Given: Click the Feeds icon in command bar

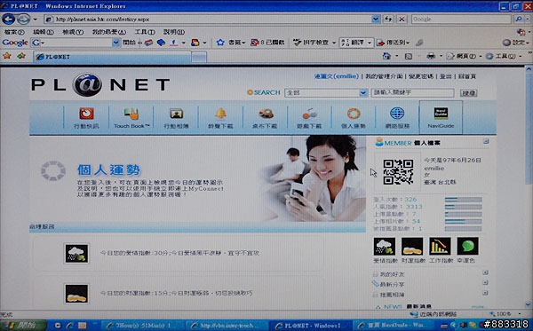Looking at the screenshot, I should [x=409, y=57].
